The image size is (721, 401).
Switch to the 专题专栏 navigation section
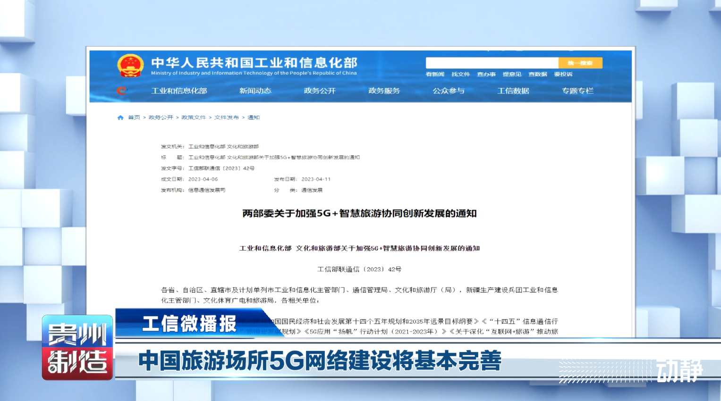(577, 91)
